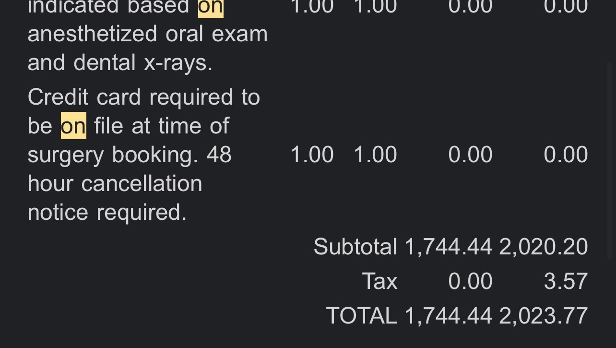Click the TOTAL label

tap(361, 316)
